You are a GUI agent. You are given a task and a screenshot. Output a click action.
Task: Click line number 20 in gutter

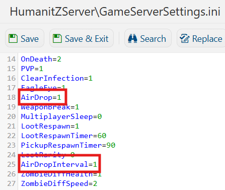click(11, 116)
